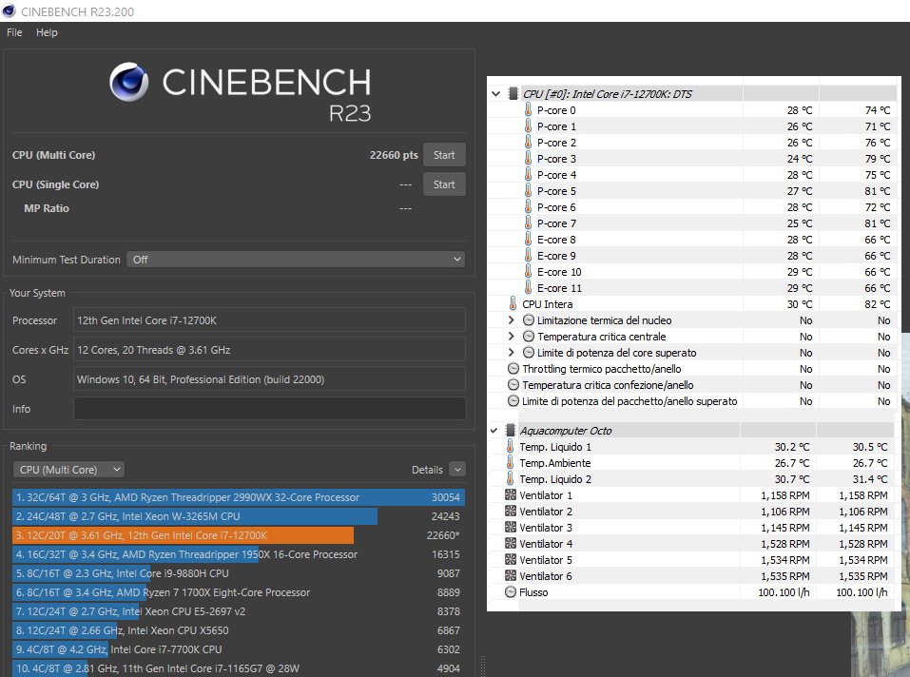Image resolution: width=910 pixels, height=677 pixels.
Task: Click the Ventilator 6 1,535 RPM maximum value
Action: pos(863,576)
